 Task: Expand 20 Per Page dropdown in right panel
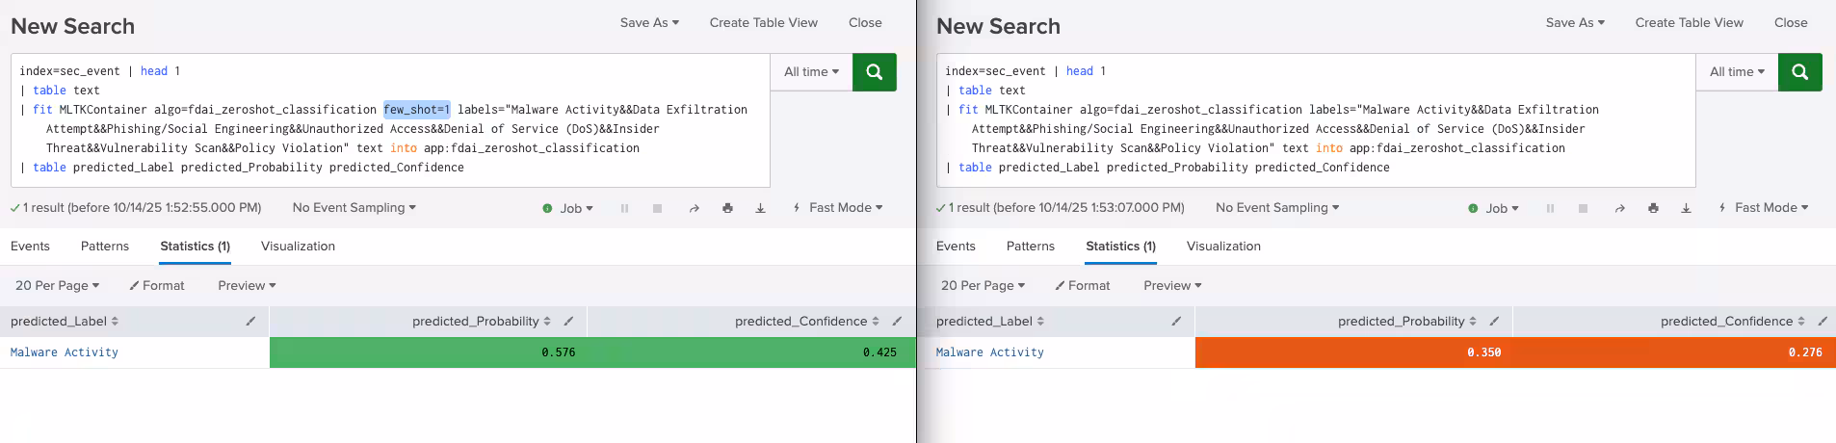(983, 286)
